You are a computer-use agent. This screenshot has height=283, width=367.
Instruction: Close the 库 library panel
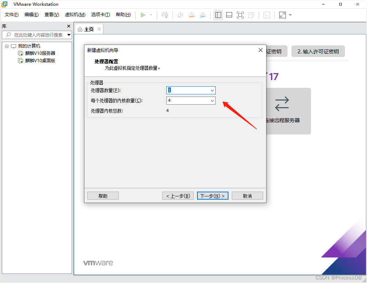69,26
